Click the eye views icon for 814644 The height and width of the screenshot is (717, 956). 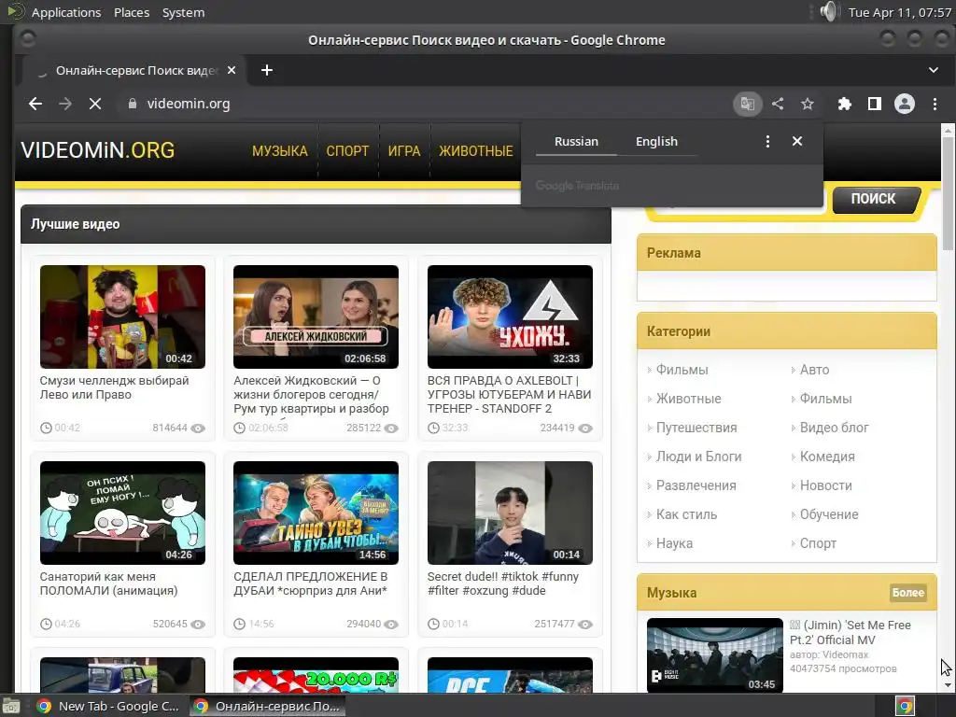(x=198, y=428)
